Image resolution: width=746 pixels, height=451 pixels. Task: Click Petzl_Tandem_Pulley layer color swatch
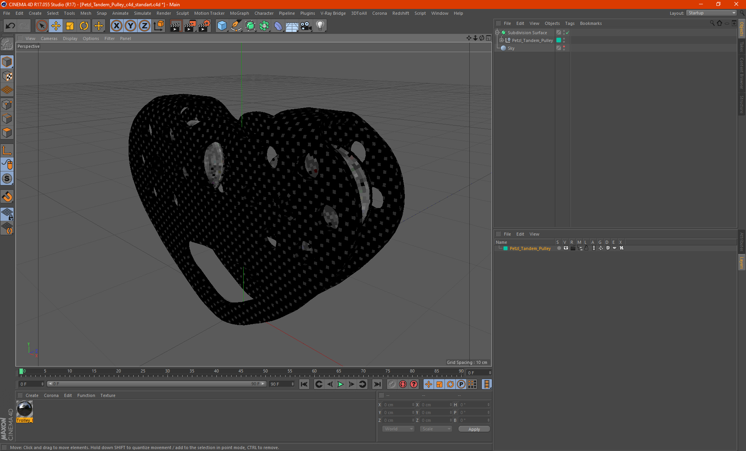pyautogui.click(x=505, y=248)
